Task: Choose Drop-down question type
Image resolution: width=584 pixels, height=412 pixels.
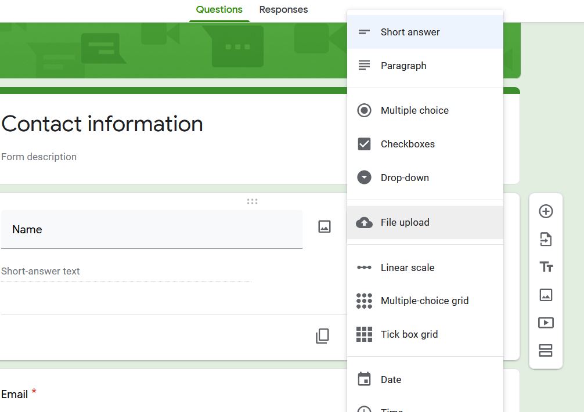Action: tap(405, 178)
